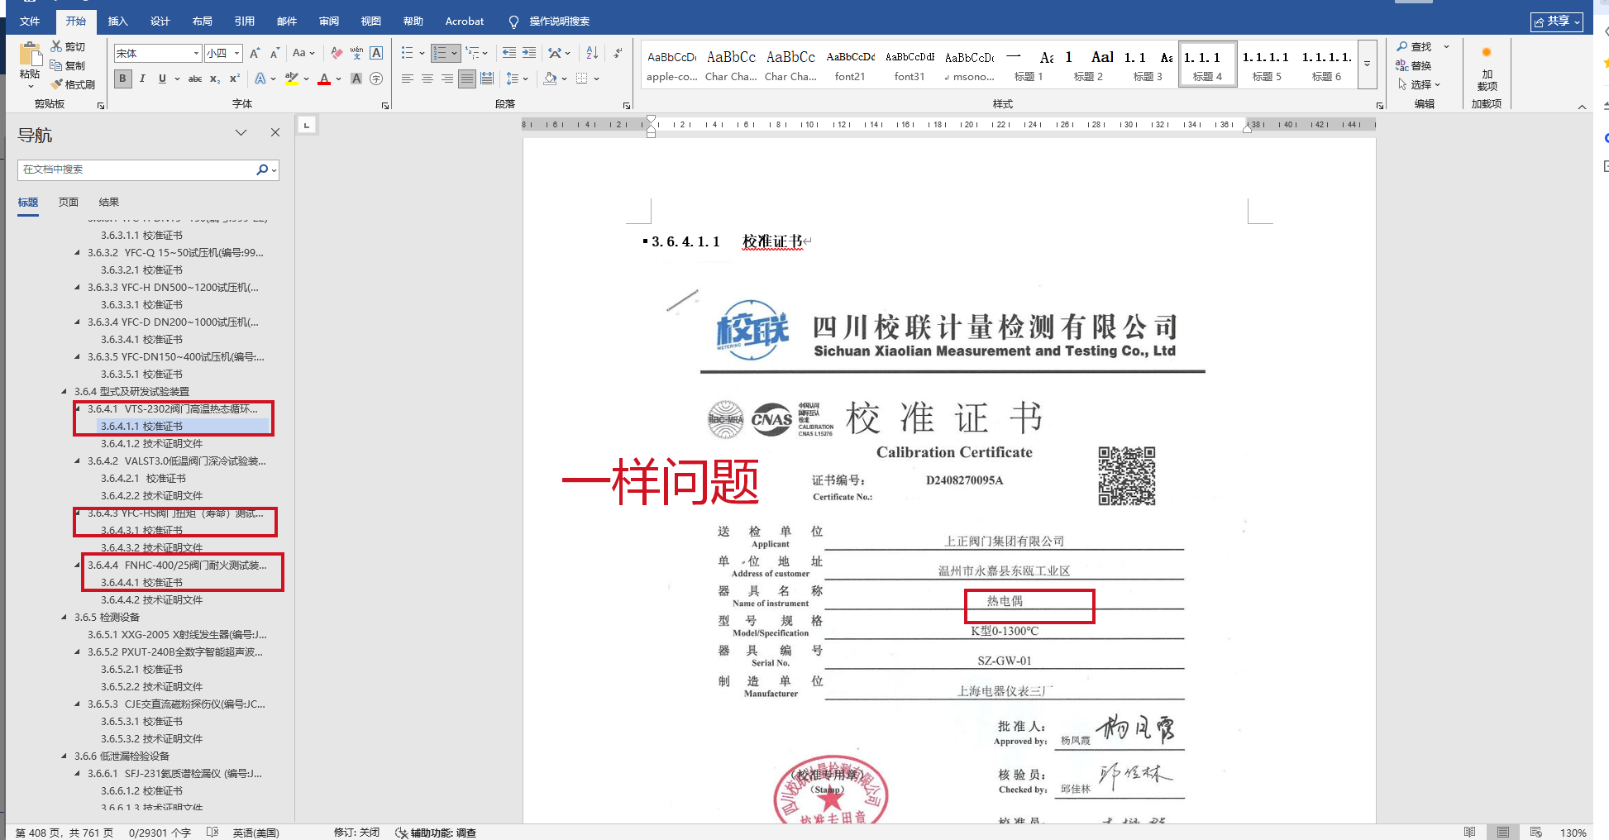Apply the 标题 5 heading style

click(x=1267, y=64)
